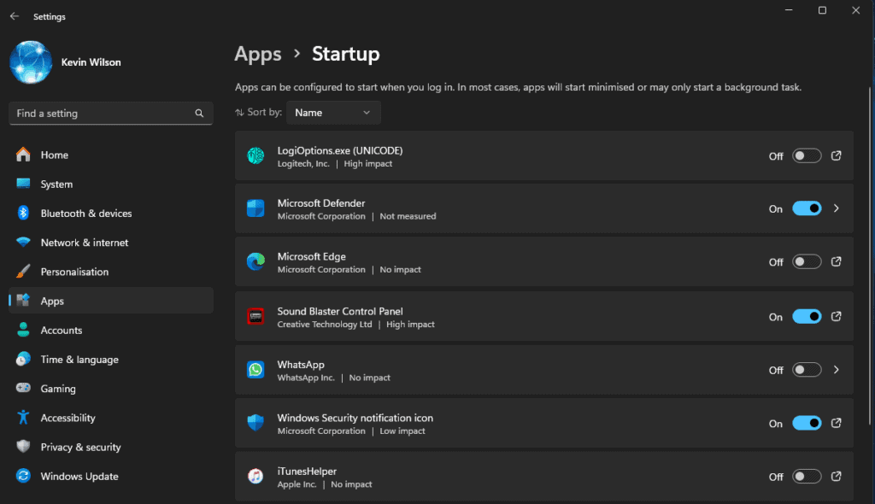Screen dimensions: 875x504
Task: Click the Windows Security notification icon title
Action: pos(355,418)
